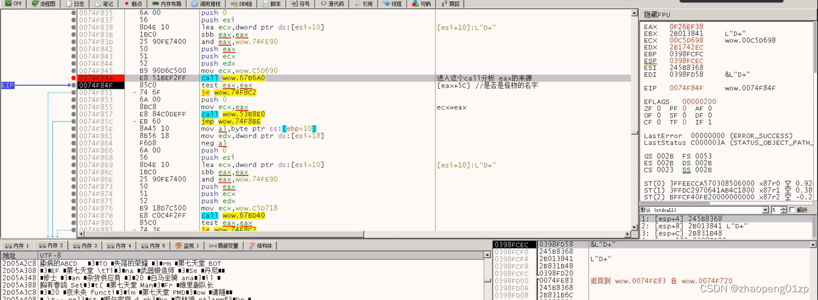Screen dimensions: 818x300
Task: Click the disassembly vertical scrollbar
Action: coord(634,120)
